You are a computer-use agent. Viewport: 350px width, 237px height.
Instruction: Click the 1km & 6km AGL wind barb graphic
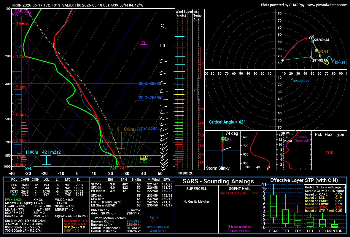pos(154,219)
